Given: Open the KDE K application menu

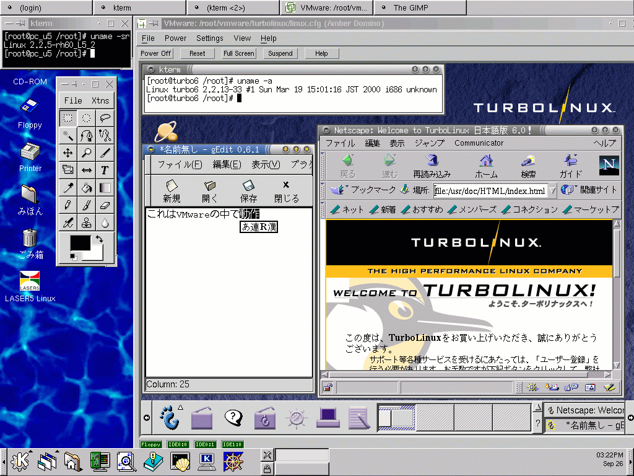Looking at the screenshot, I should [x=20, y=461].
